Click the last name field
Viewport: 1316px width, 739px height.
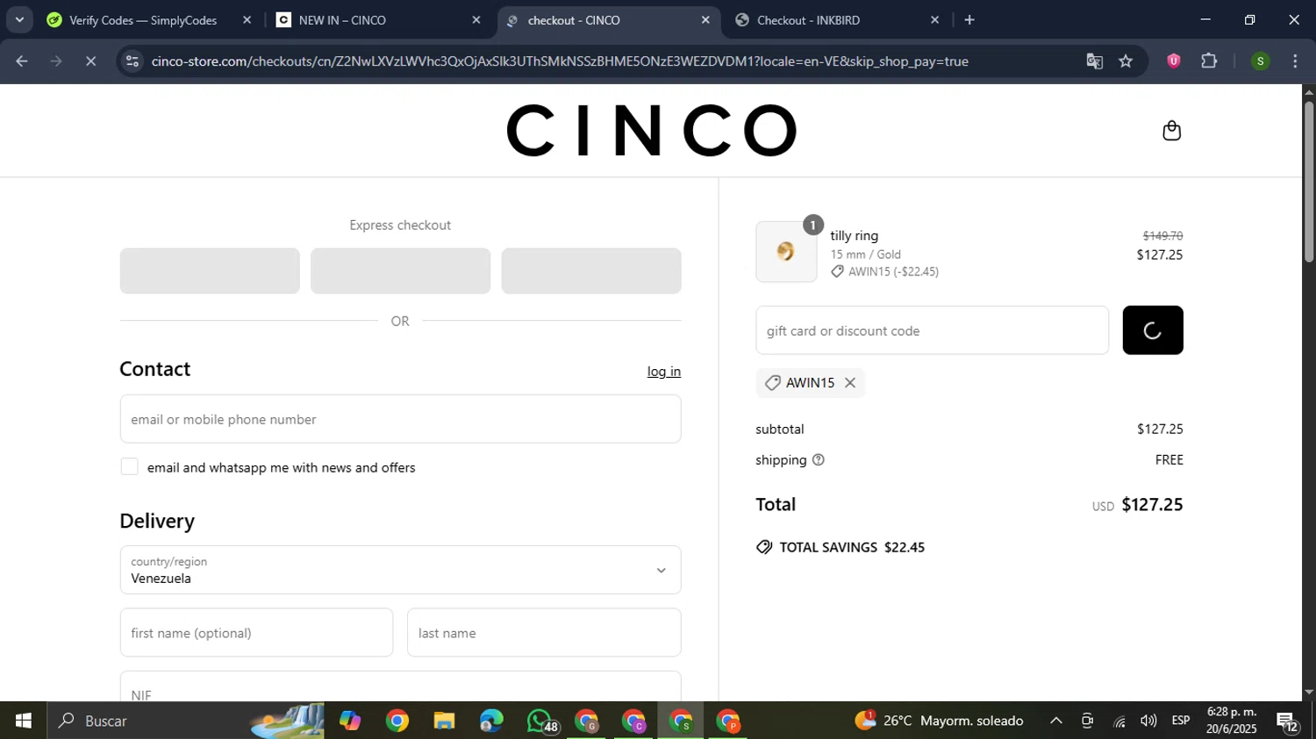[544, 633]
